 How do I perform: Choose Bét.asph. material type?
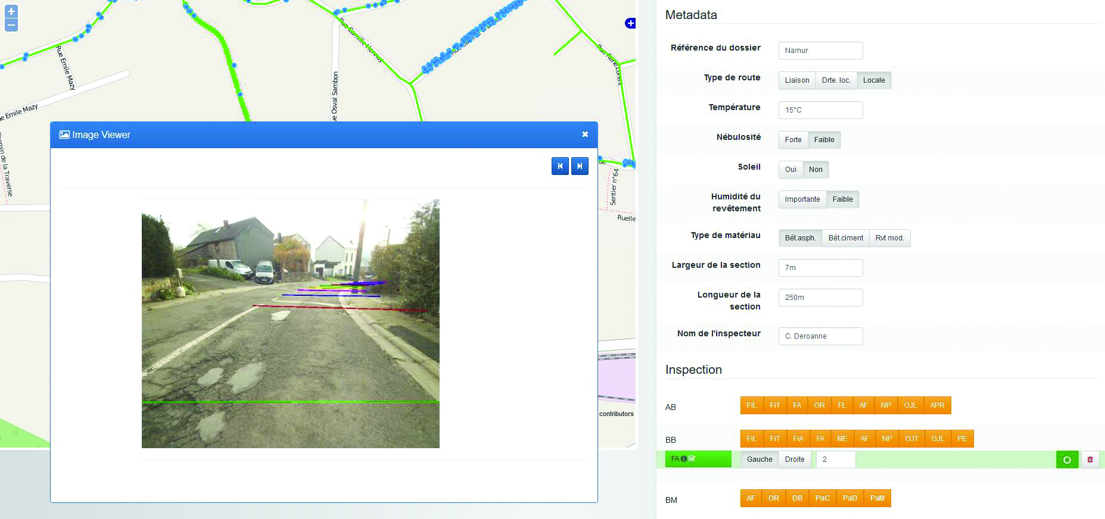(801, 238)
